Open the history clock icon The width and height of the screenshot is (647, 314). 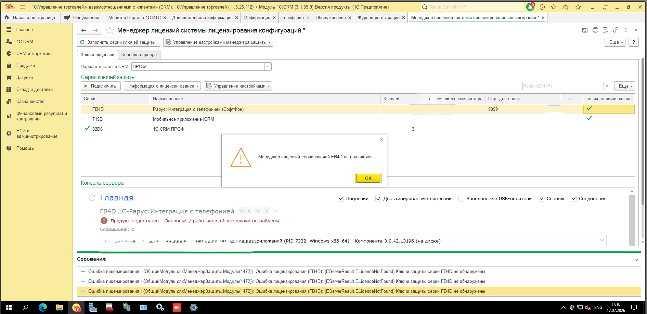click(x=542, y=7)
